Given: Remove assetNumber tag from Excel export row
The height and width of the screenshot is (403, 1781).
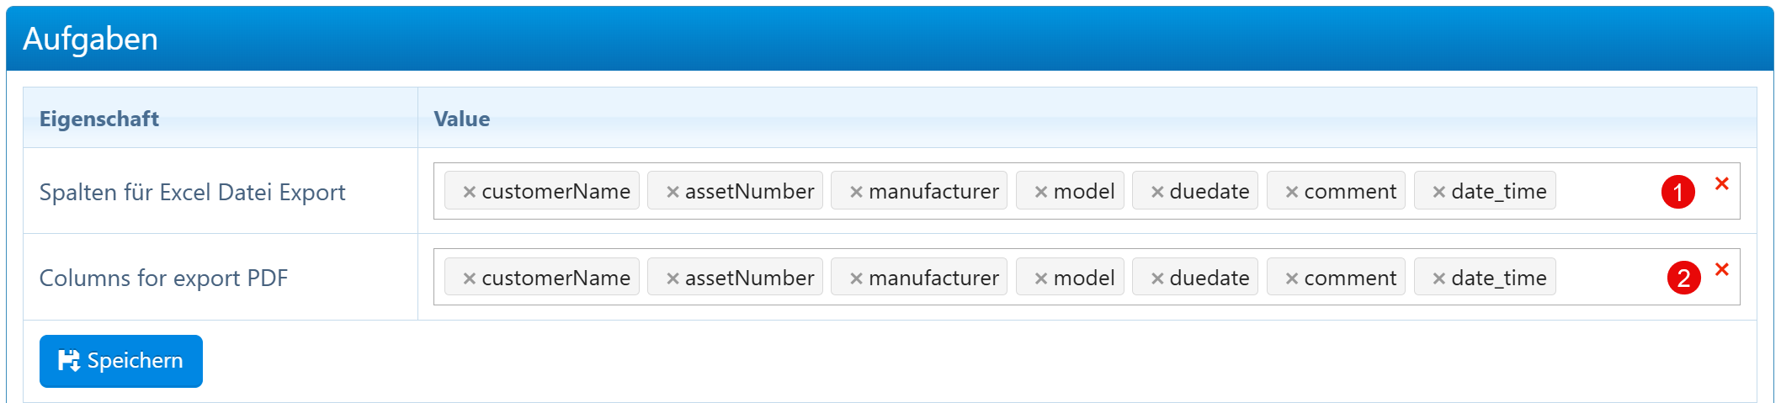Looking at the screenshot, I should tap(673, 192).
